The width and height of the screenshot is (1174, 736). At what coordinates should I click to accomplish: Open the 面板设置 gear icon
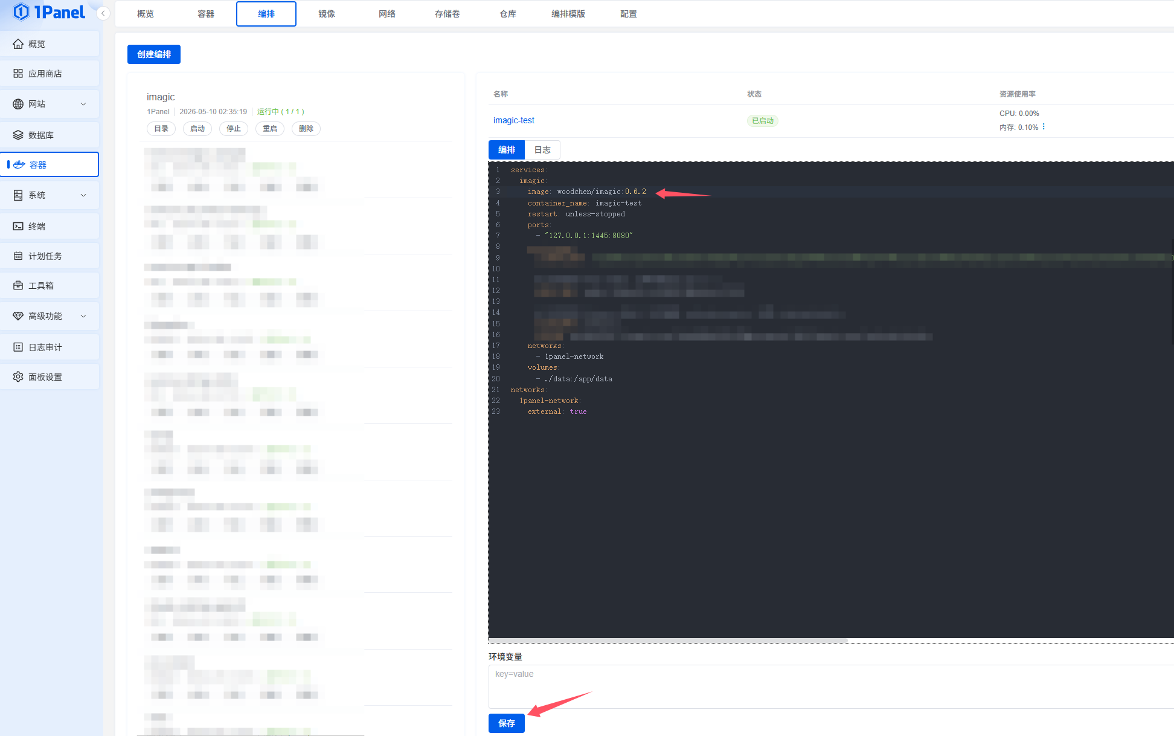18,377
